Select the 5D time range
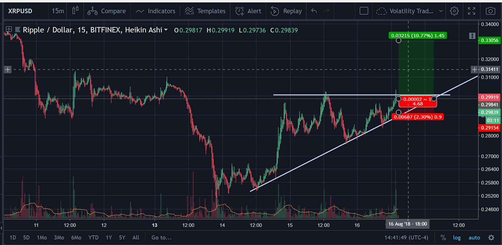This screenshot has width=502, height=245. [26, 238]
